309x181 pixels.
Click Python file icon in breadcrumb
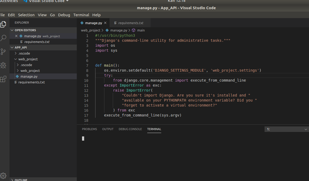107,30
